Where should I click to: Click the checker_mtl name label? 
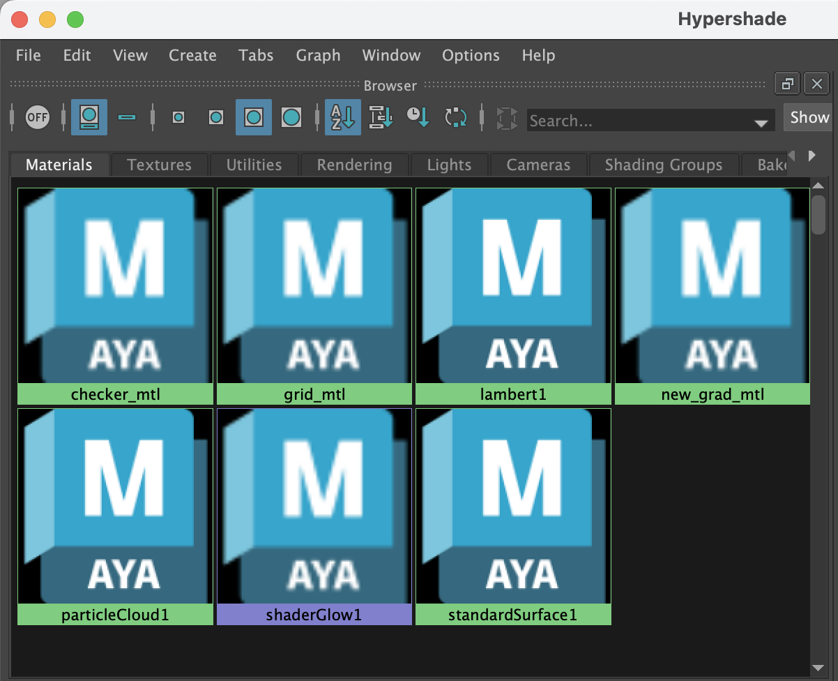[115, 394]
